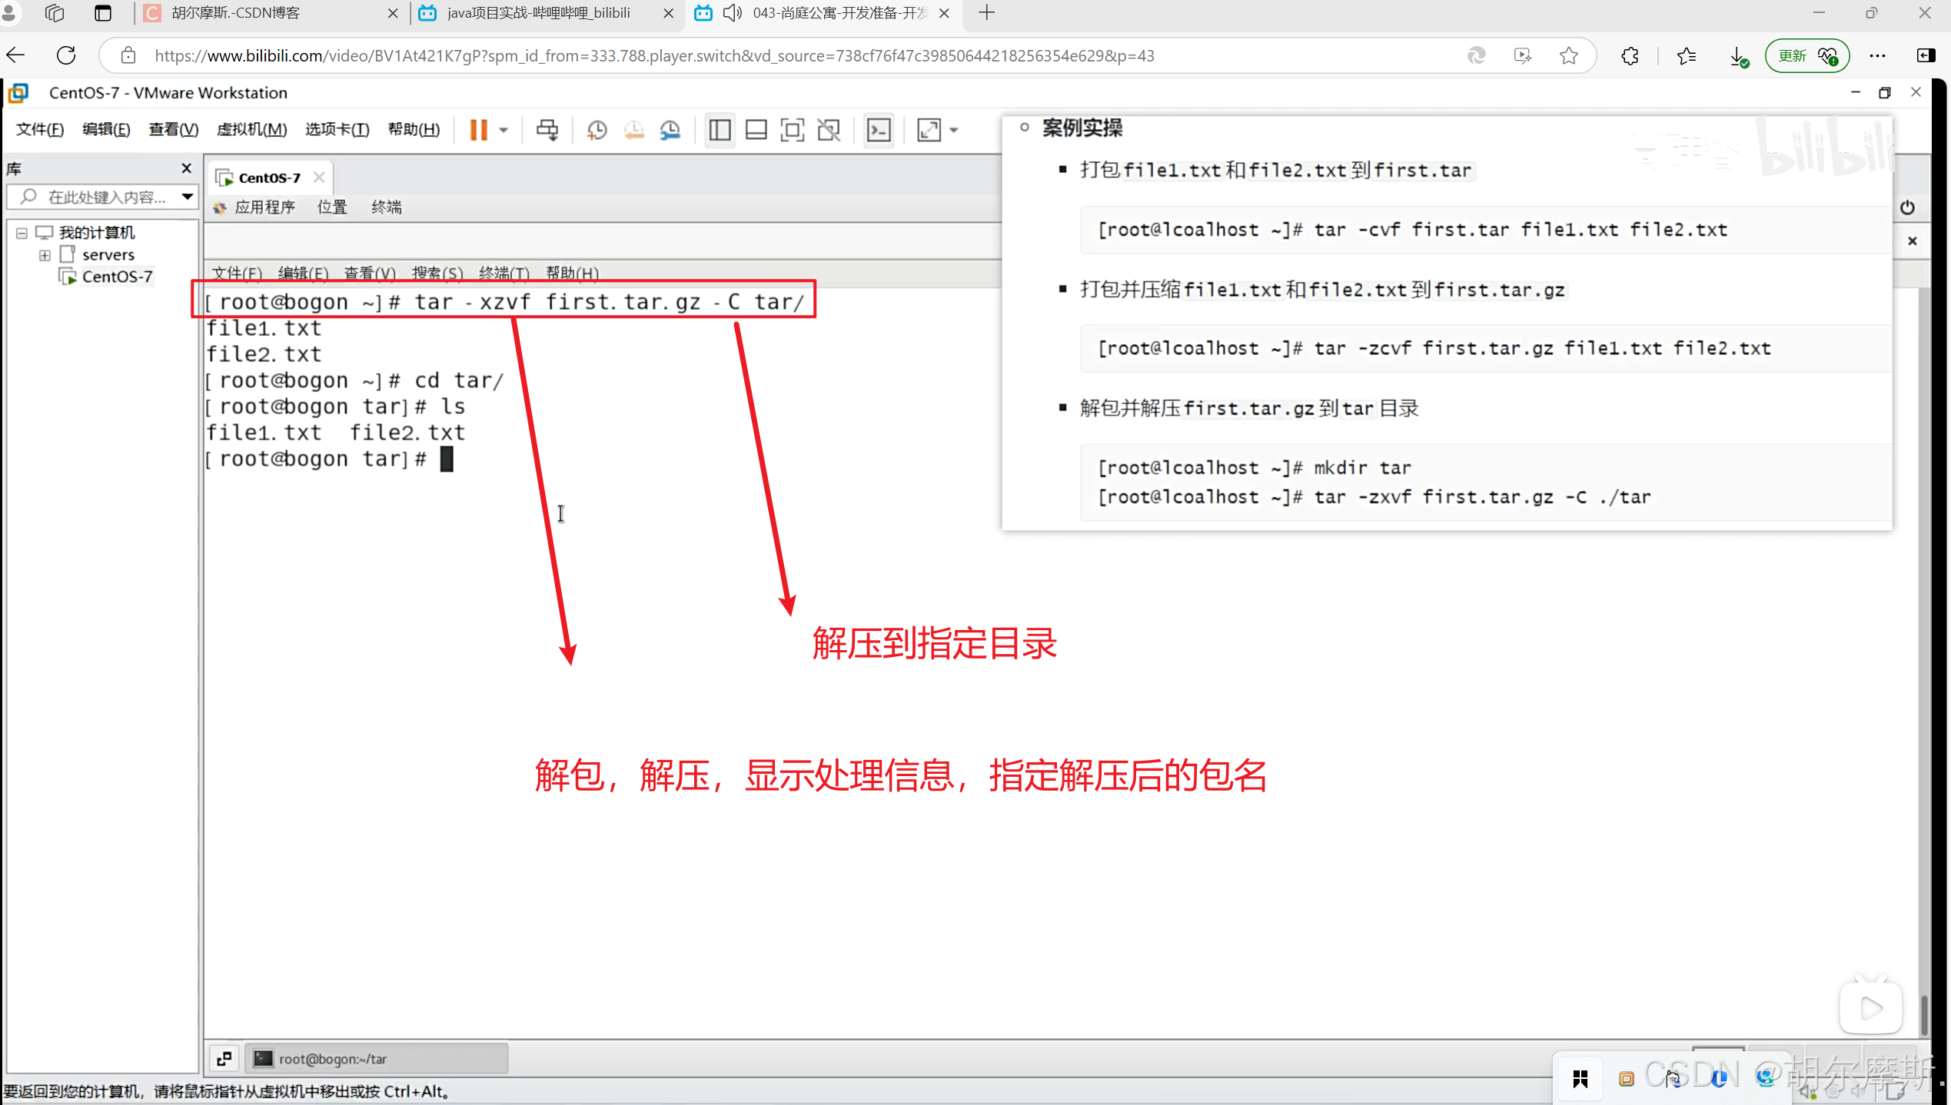Screen dimensions: 1951x1105
Task: Click the send Ctrl+Alt+Del toolbar icon
Action: tap(547, 130)
